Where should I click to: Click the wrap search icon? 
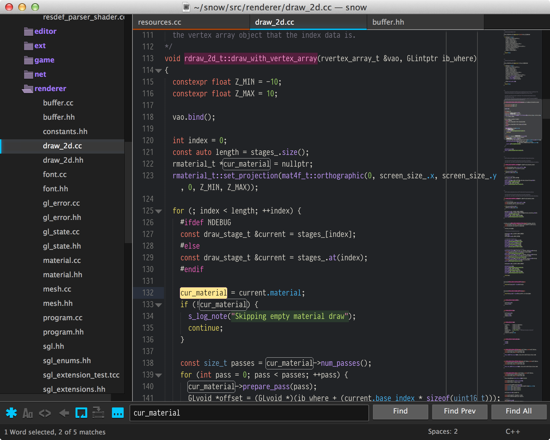81,413
